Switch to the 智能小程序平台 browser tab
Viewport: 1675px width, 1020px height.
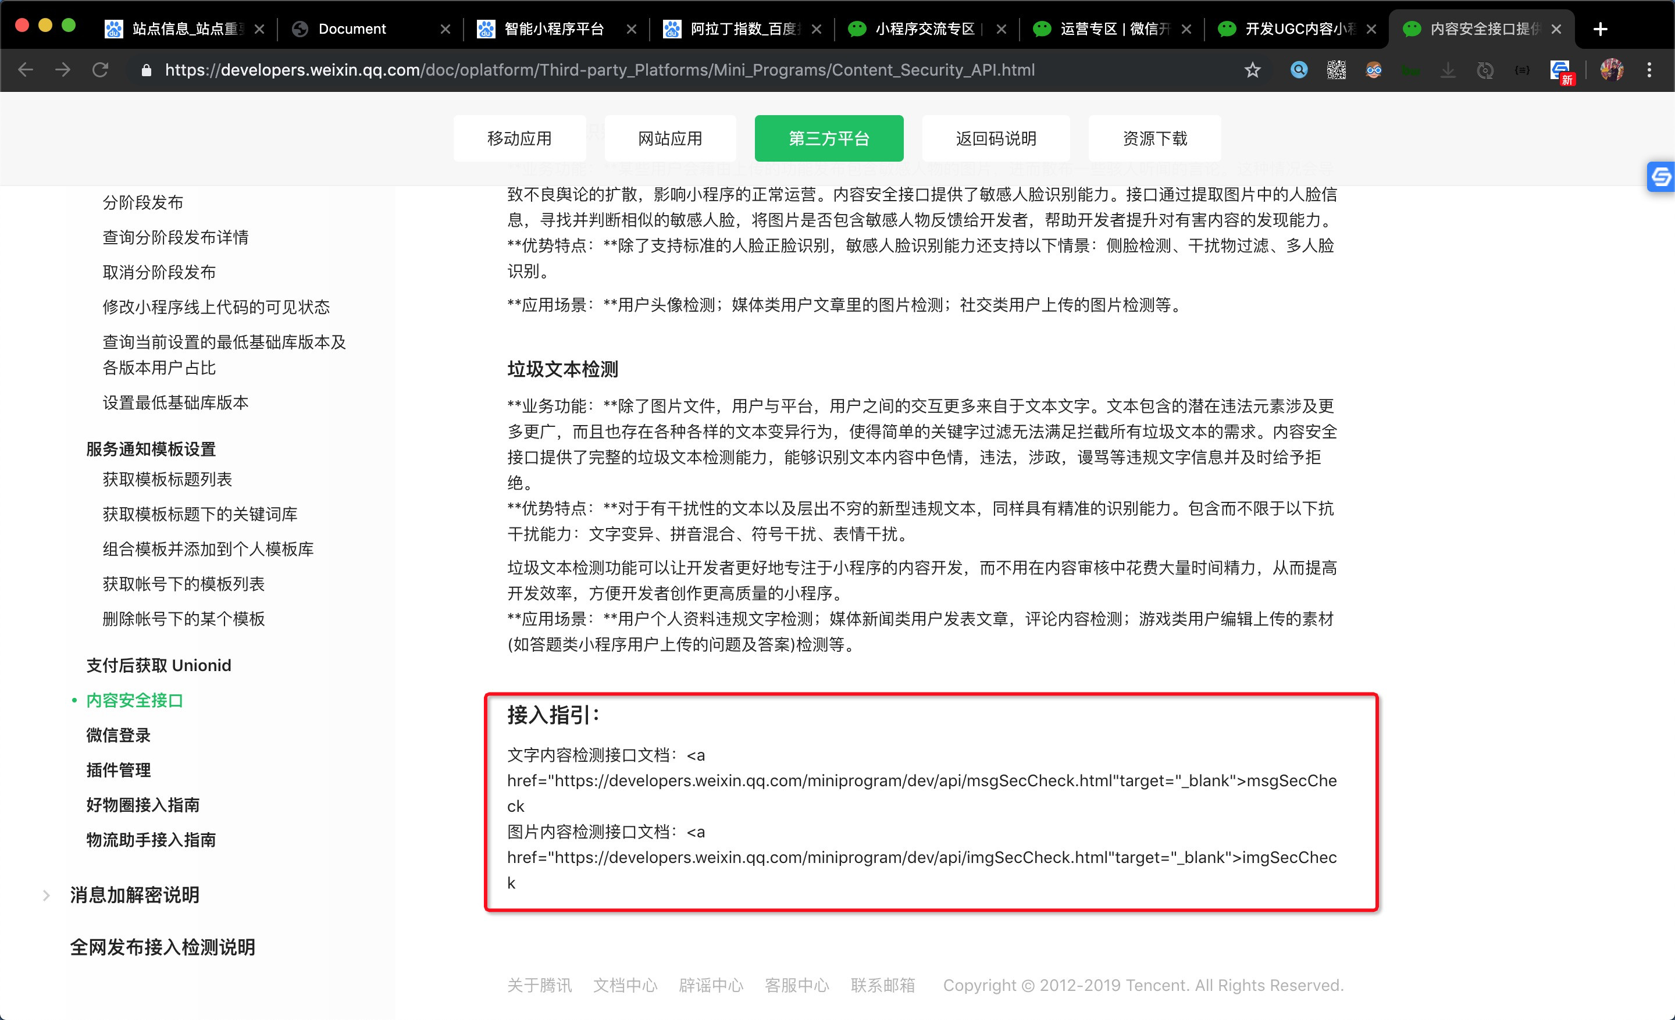click(554, 28)
